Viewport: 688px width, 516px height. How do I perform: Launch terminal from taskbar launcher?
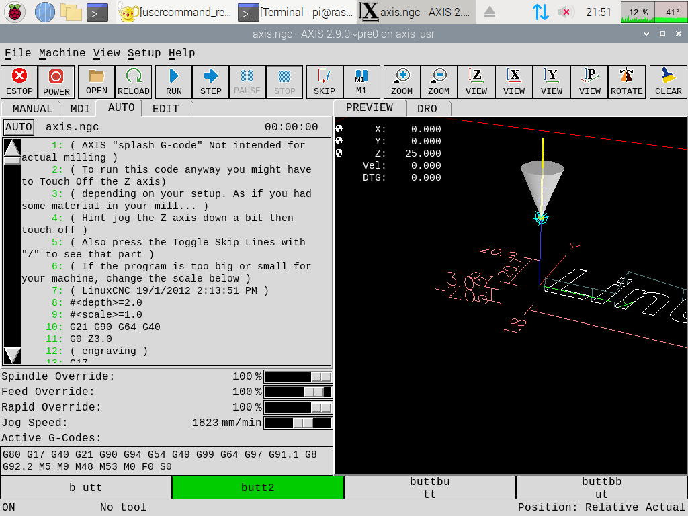[97, 12]
